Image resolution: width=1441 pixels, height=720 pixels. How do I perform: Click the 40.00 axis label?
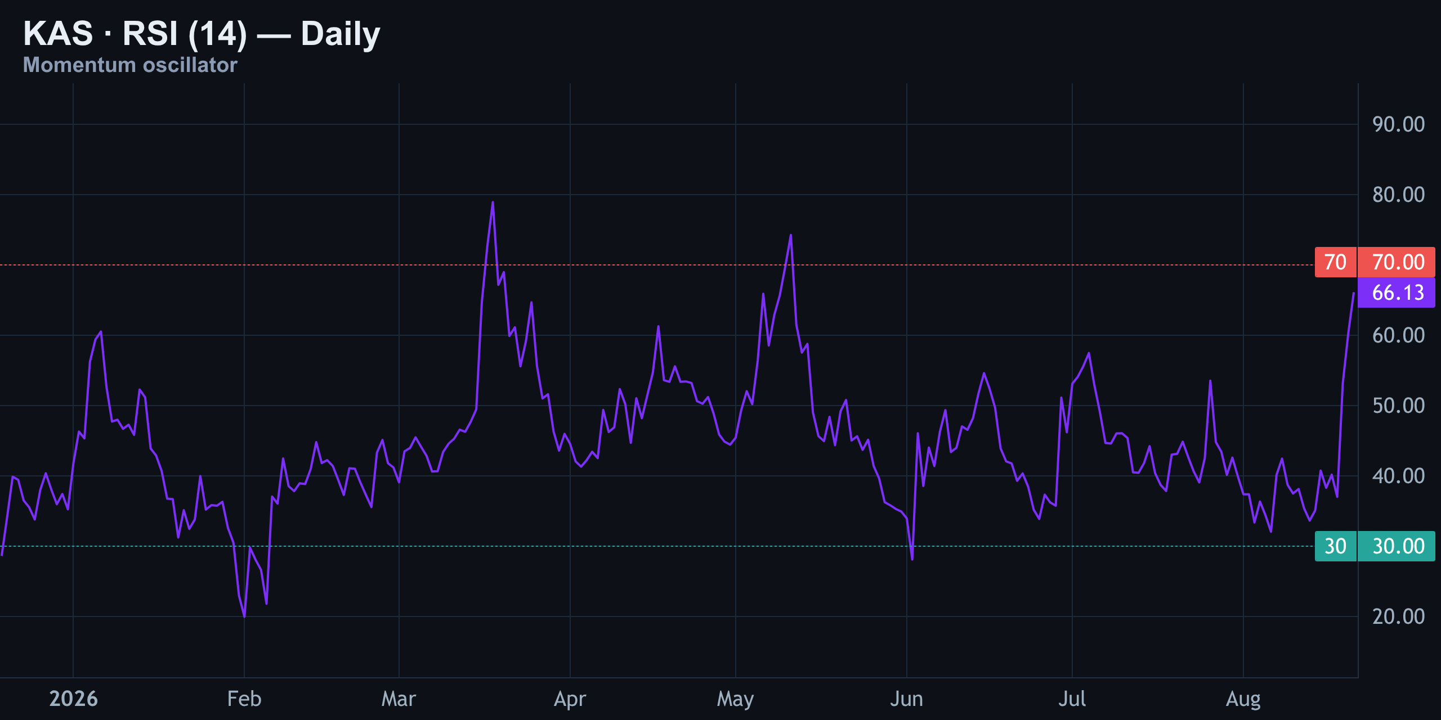(x=1398, y=476)
